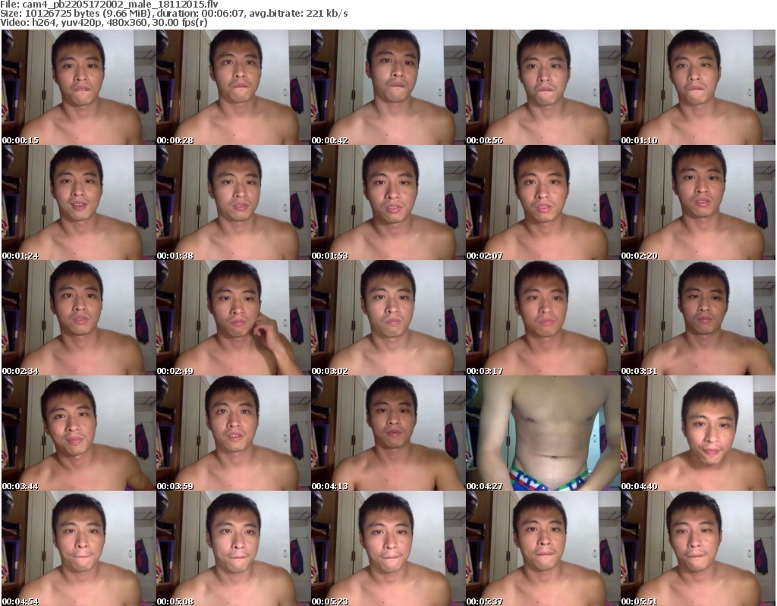Select the thumbnail stamped 00:00:15
This screenshot has width=777, height=606.
pos(79,86)
